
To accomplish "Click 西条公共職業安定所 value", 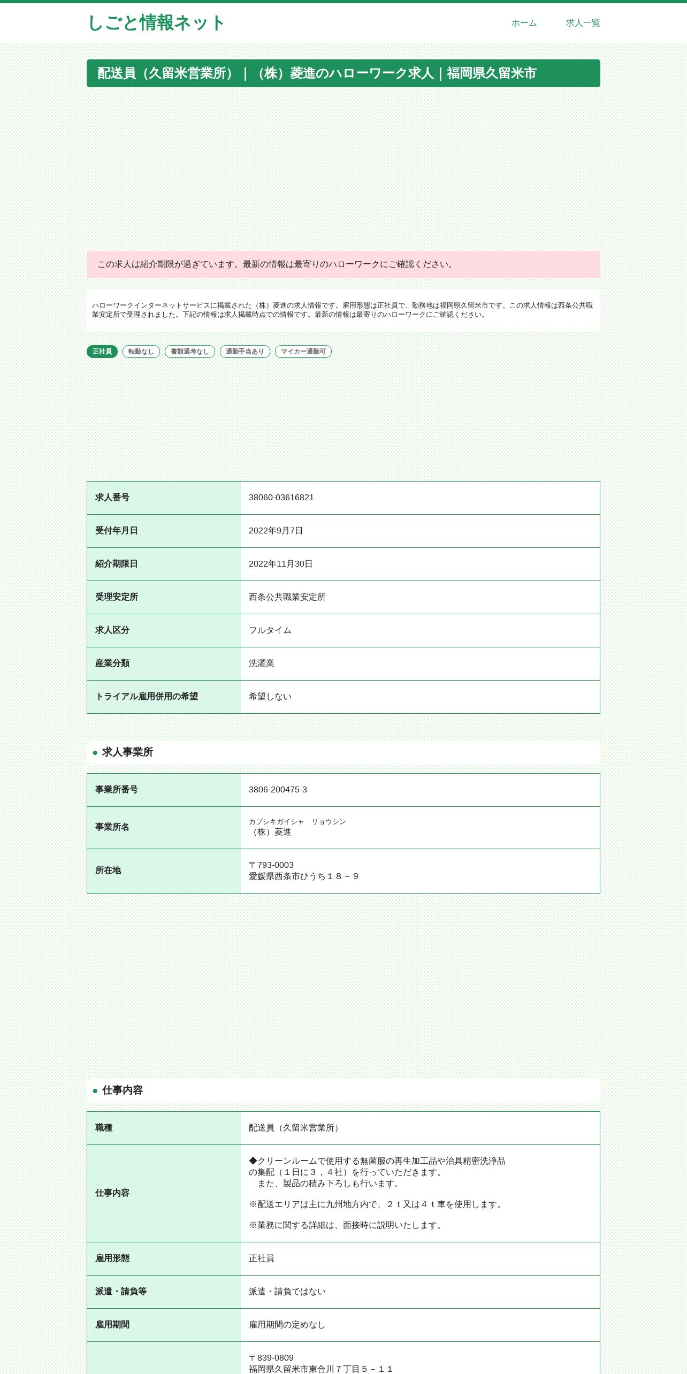I will [x=287, y=597].
